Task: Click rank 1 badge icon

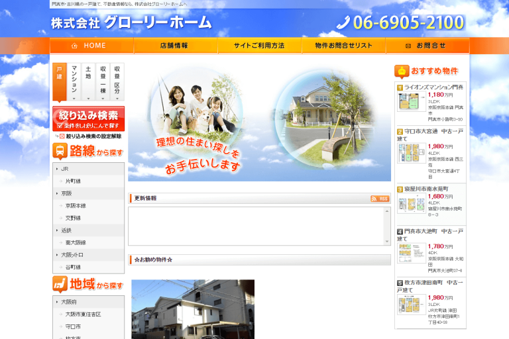Action: (400, 87)
